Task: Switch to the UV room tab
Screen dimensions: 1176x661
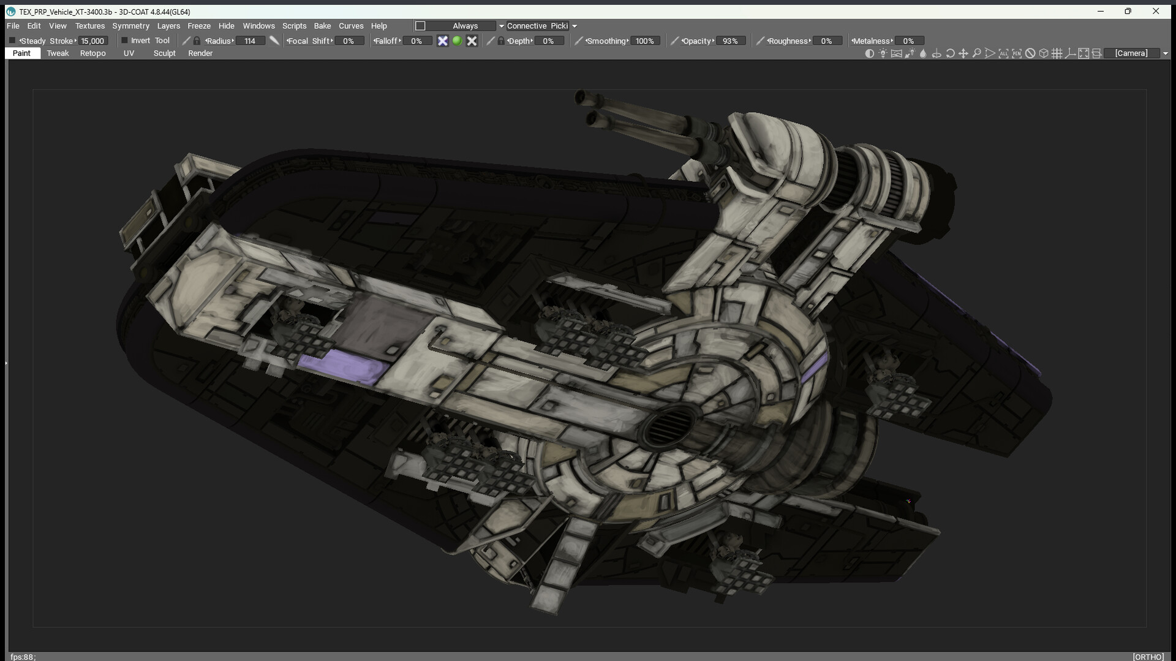Action: coord(129,53)
